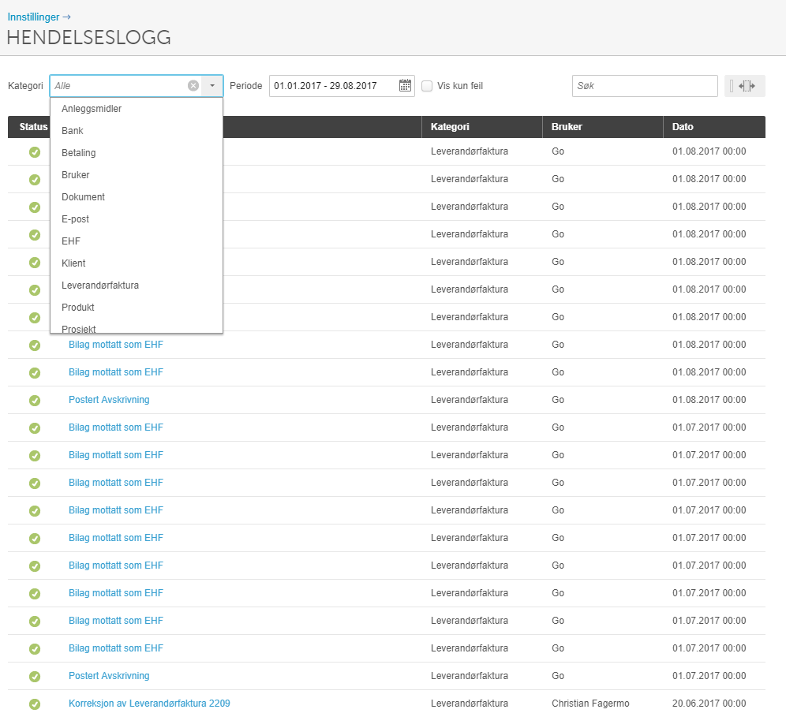
Task: Click the date cell 20.06.2017 00:00
Action: pos(709,704)
